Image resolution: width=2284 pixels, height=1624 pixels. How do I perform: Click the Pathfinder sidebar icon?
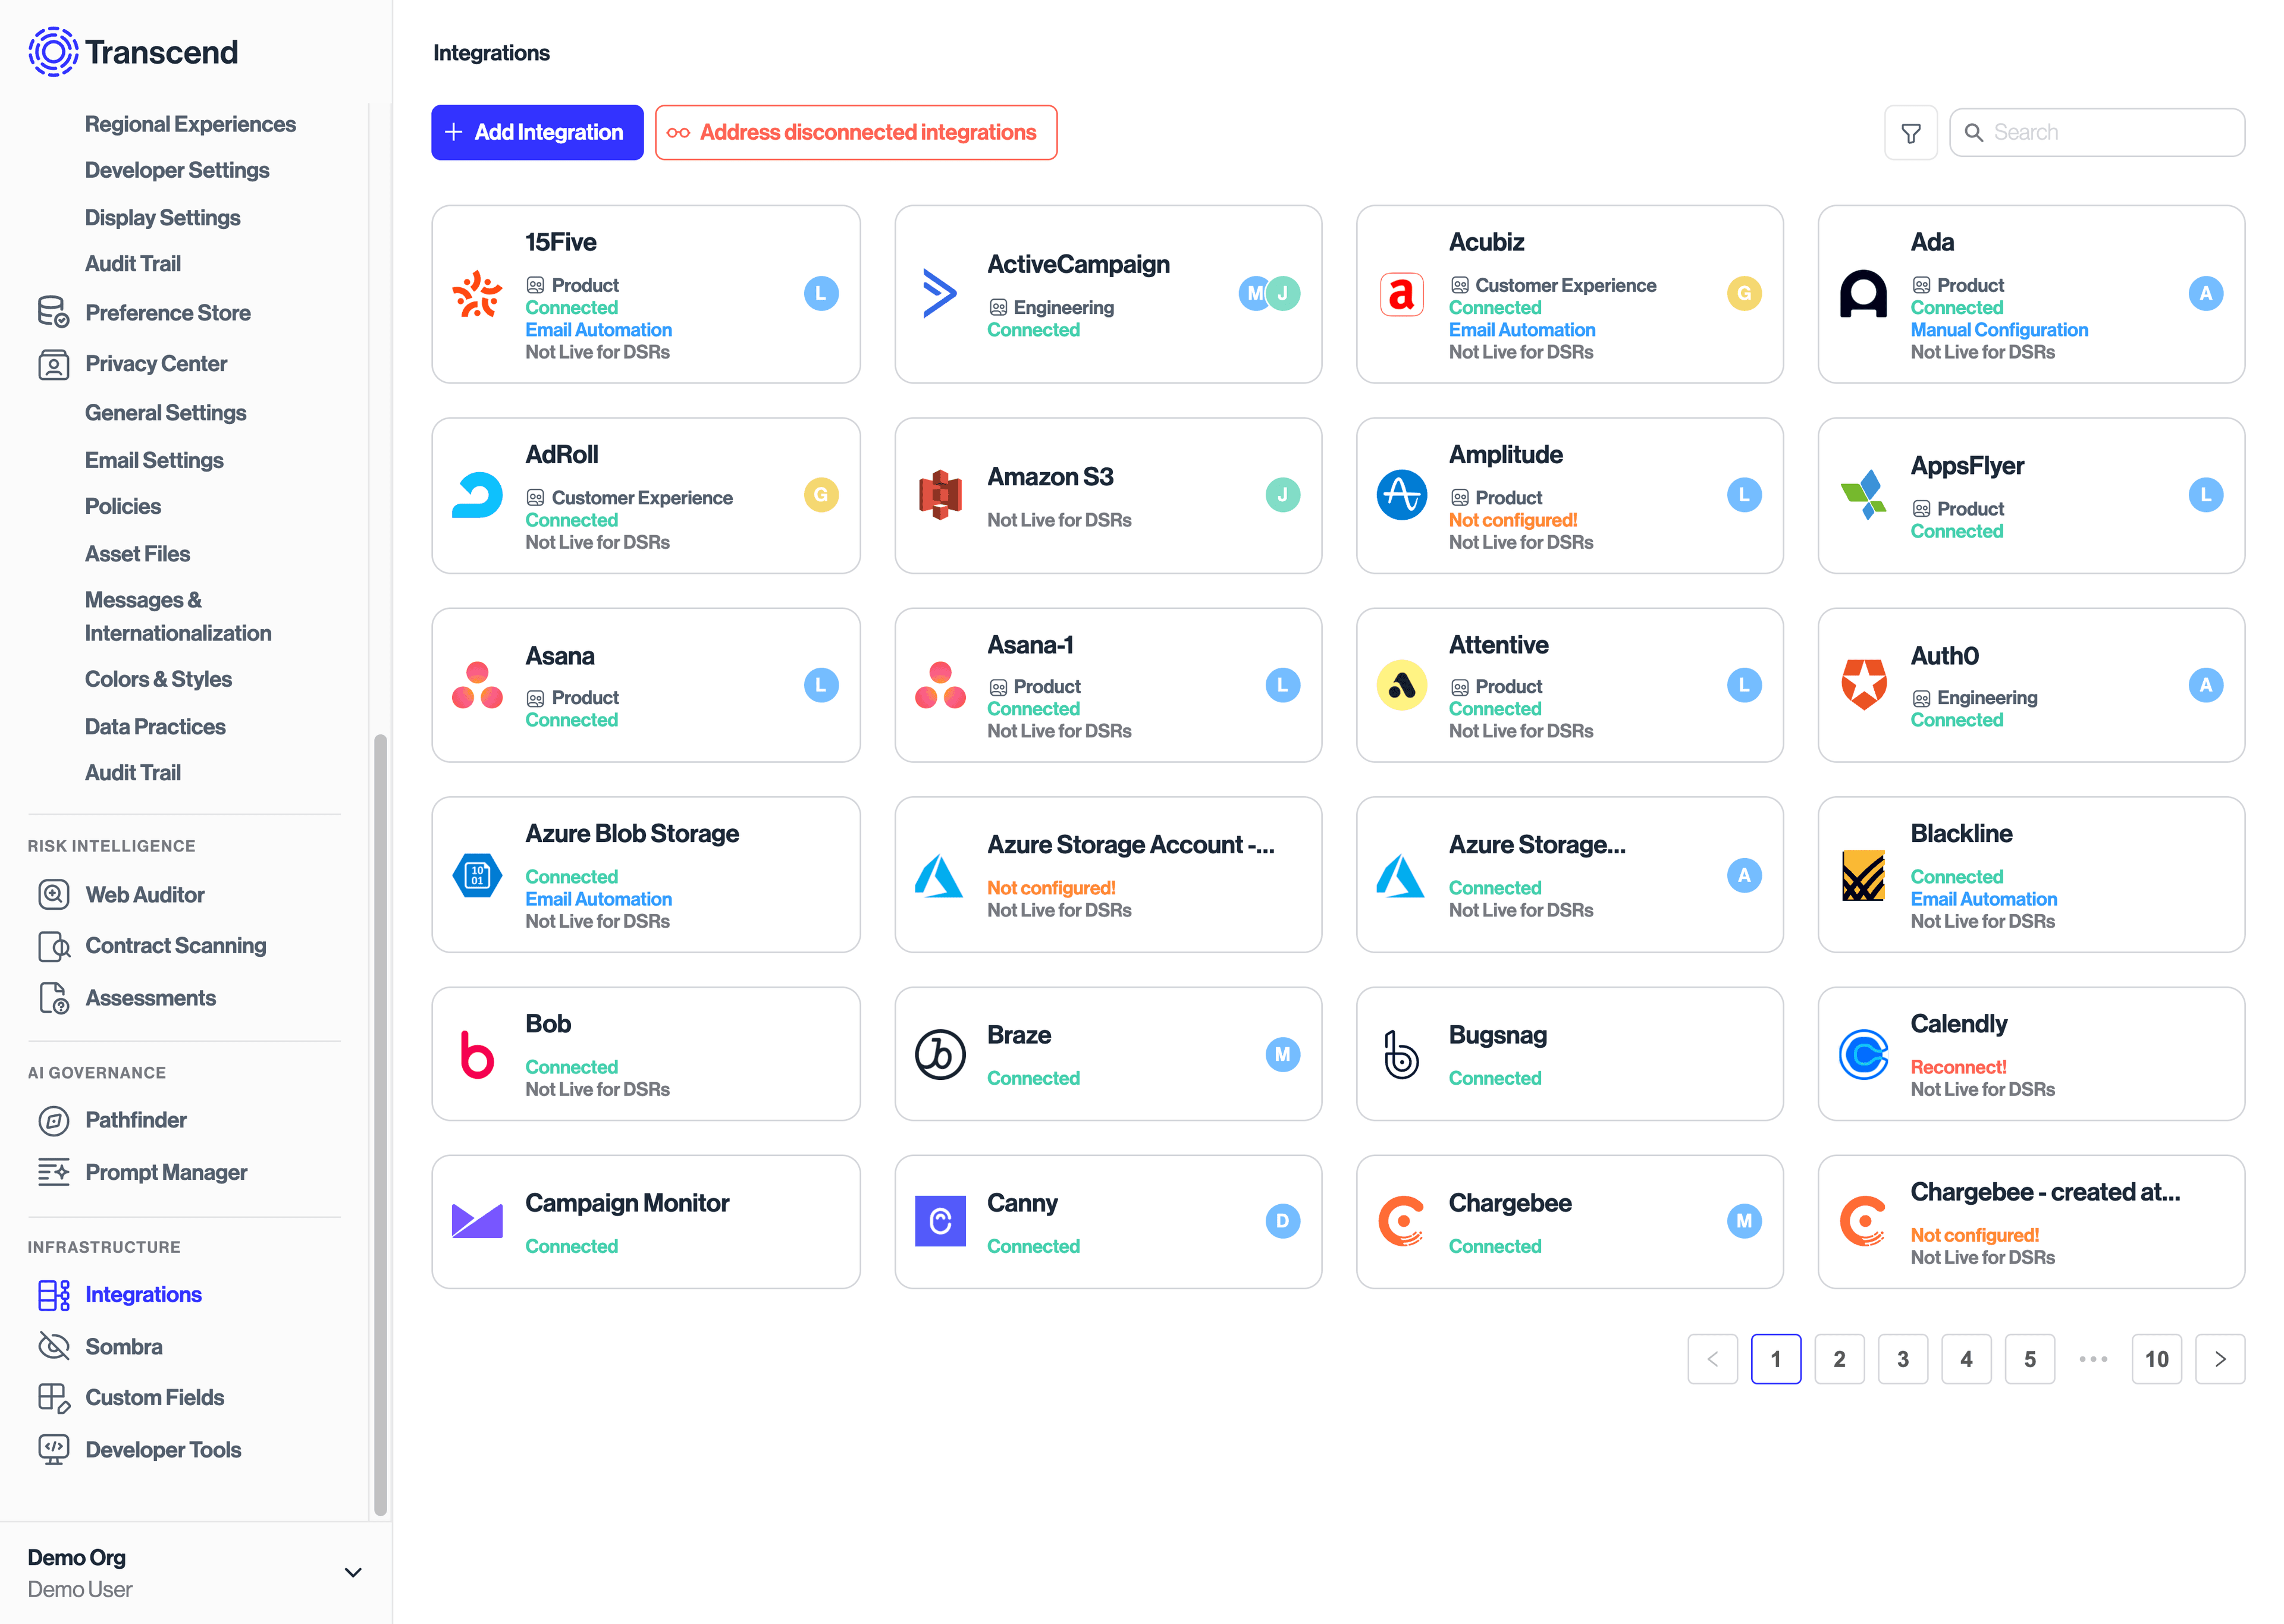tap(53, 1120)
